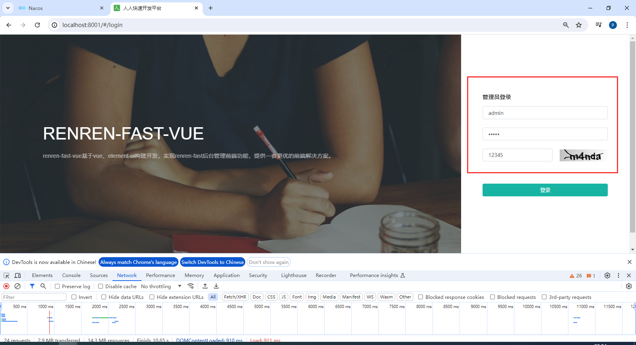Check Blocked requests
The height and width of the screenshot is (345, 636).
coord(493,297)
